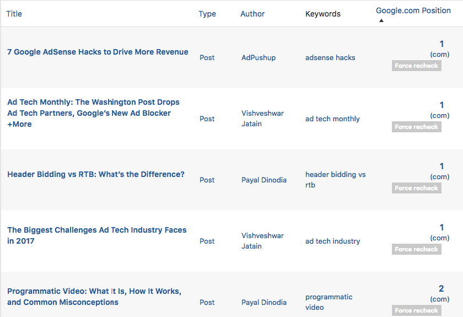Click the Google.com Position column header
This screenshot has width=463, height=317.
pyautogui.click(x=413, y=10)
